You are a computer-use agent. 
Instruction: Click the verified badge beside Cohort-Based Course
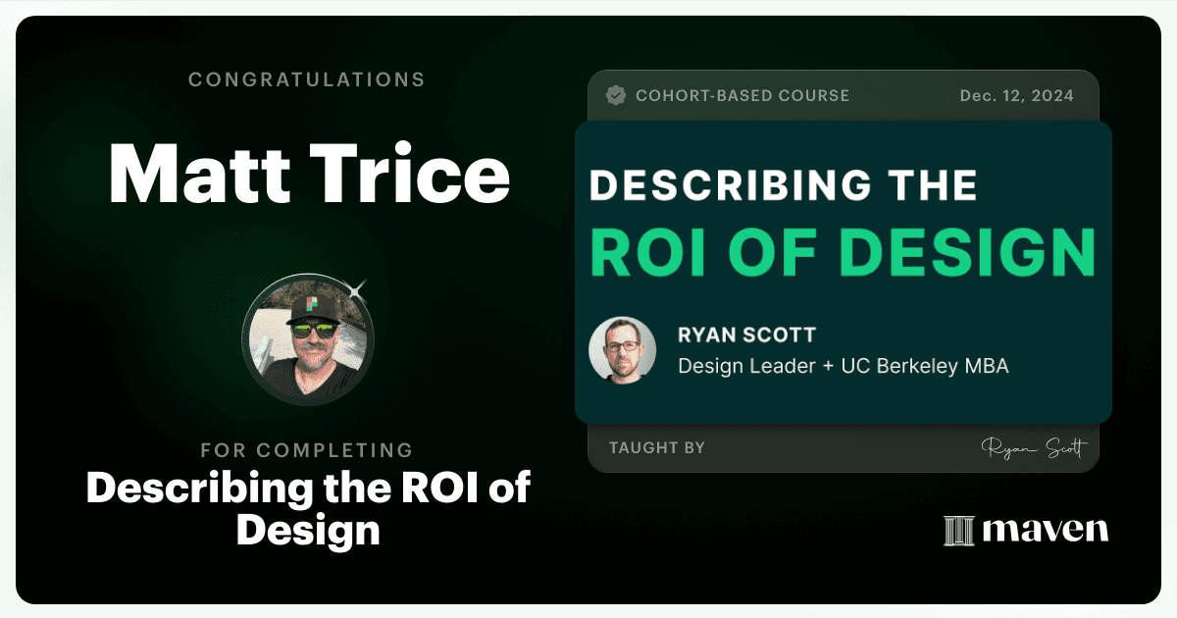point(616,95)
